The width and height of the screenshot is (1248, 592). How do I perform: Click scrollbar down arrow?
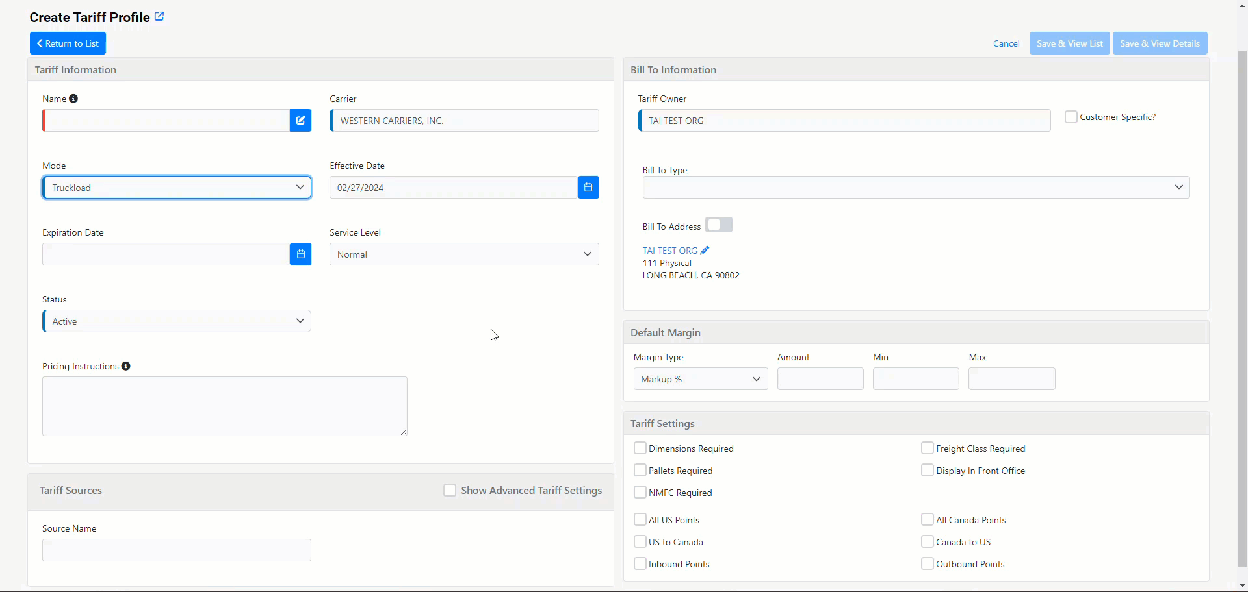(1243, 586)
